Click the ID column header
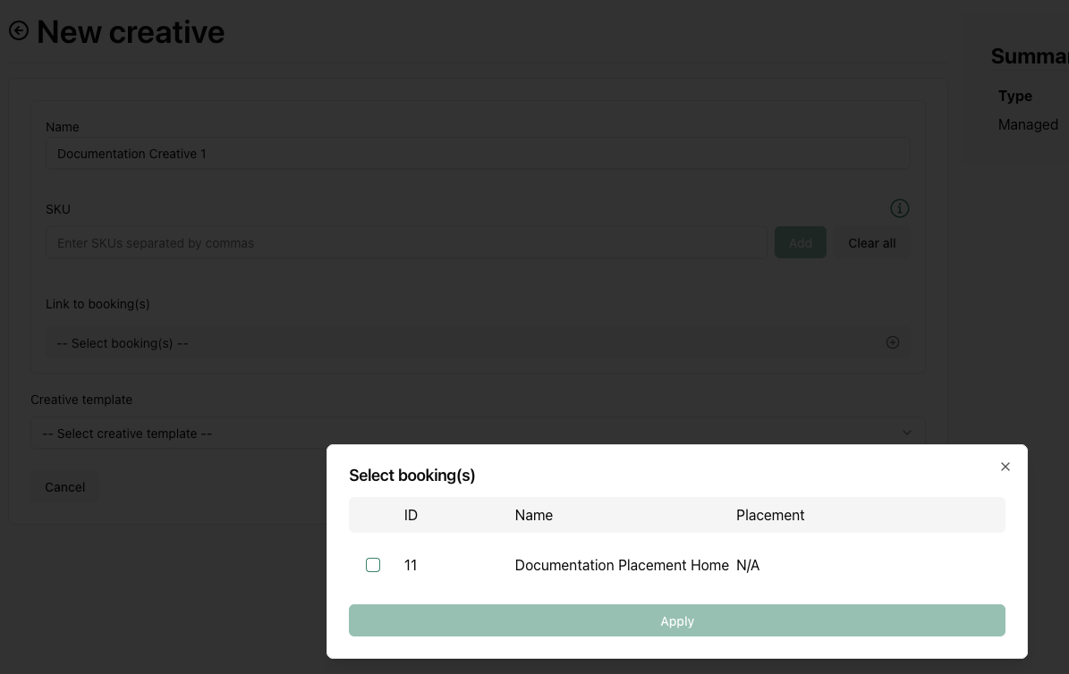Viewport: 1069px width, 674px height. (411, 515)
